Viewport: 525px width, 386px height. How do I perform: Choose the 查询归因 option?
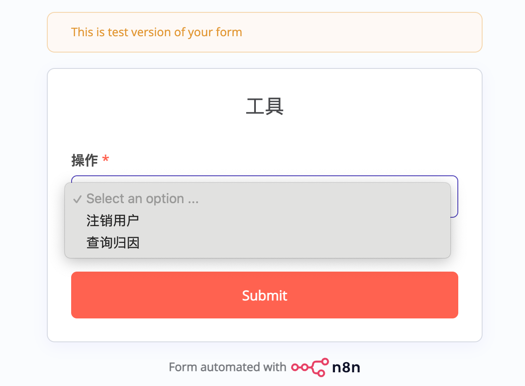click(113, 242)
